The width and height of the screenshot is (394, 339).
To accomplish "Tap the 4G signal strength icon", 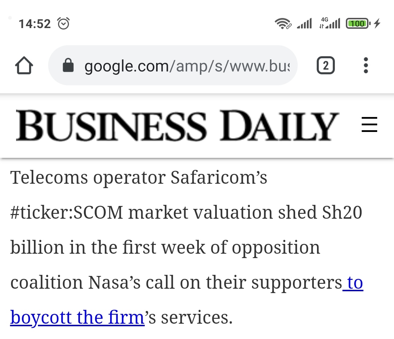I will point(330,23).
